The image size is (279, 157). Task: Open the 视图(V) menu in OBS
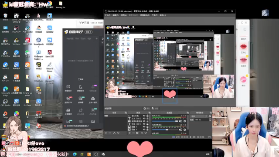click(123, 15)
